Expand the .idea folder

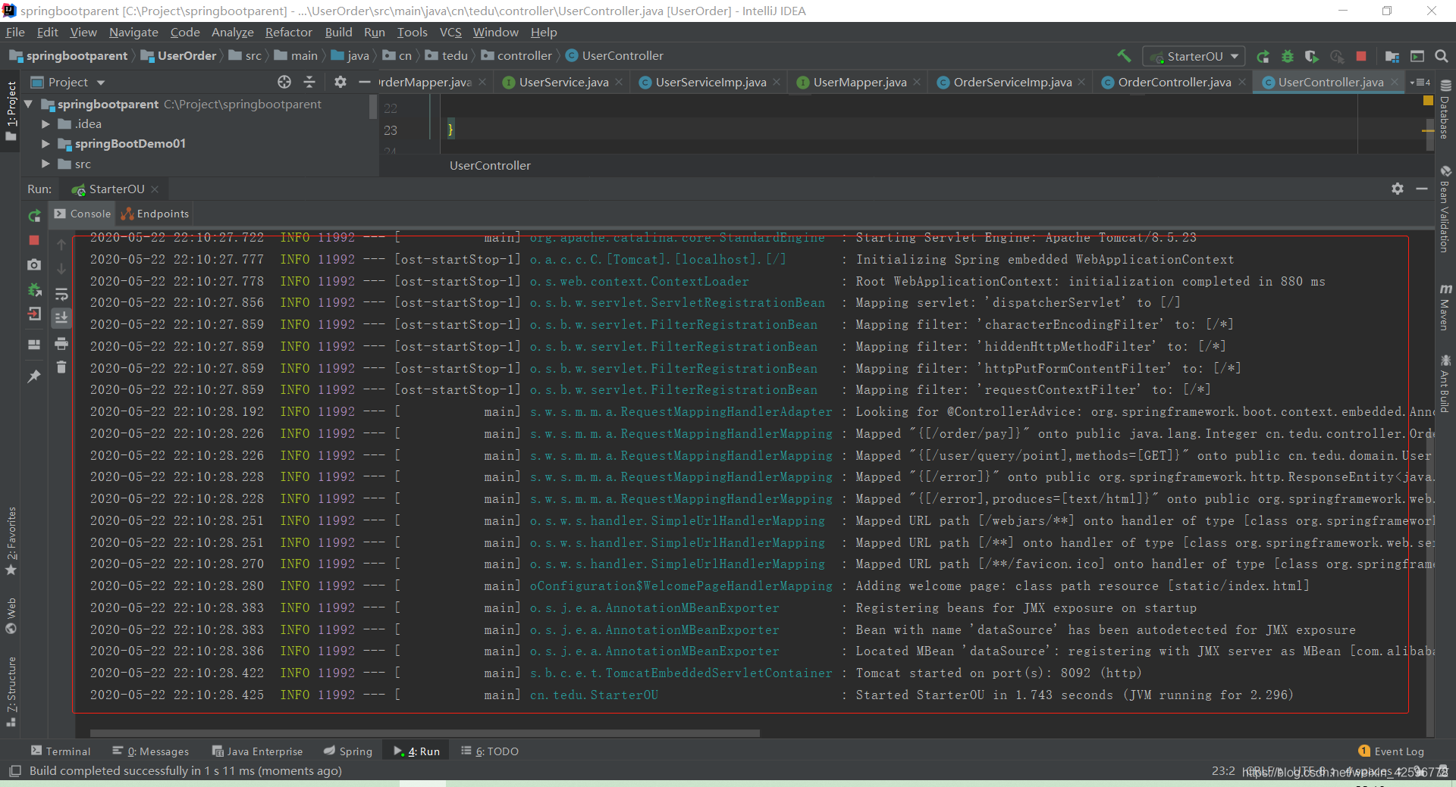(45, 123)
